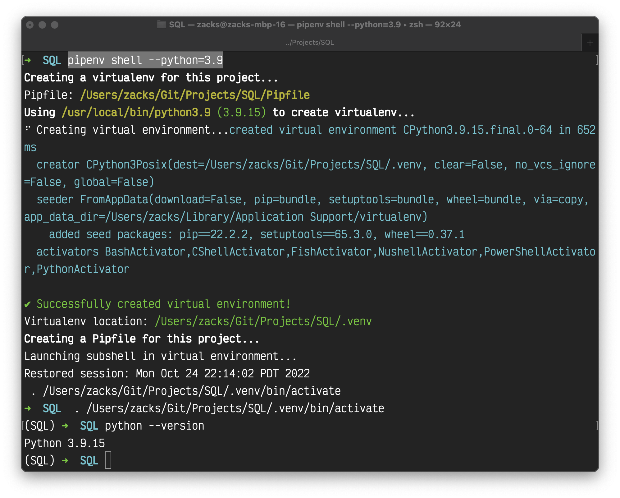Screen dimensions: 620x498
Task: Click the Restored session timestamp line
Action: point(167,373)
